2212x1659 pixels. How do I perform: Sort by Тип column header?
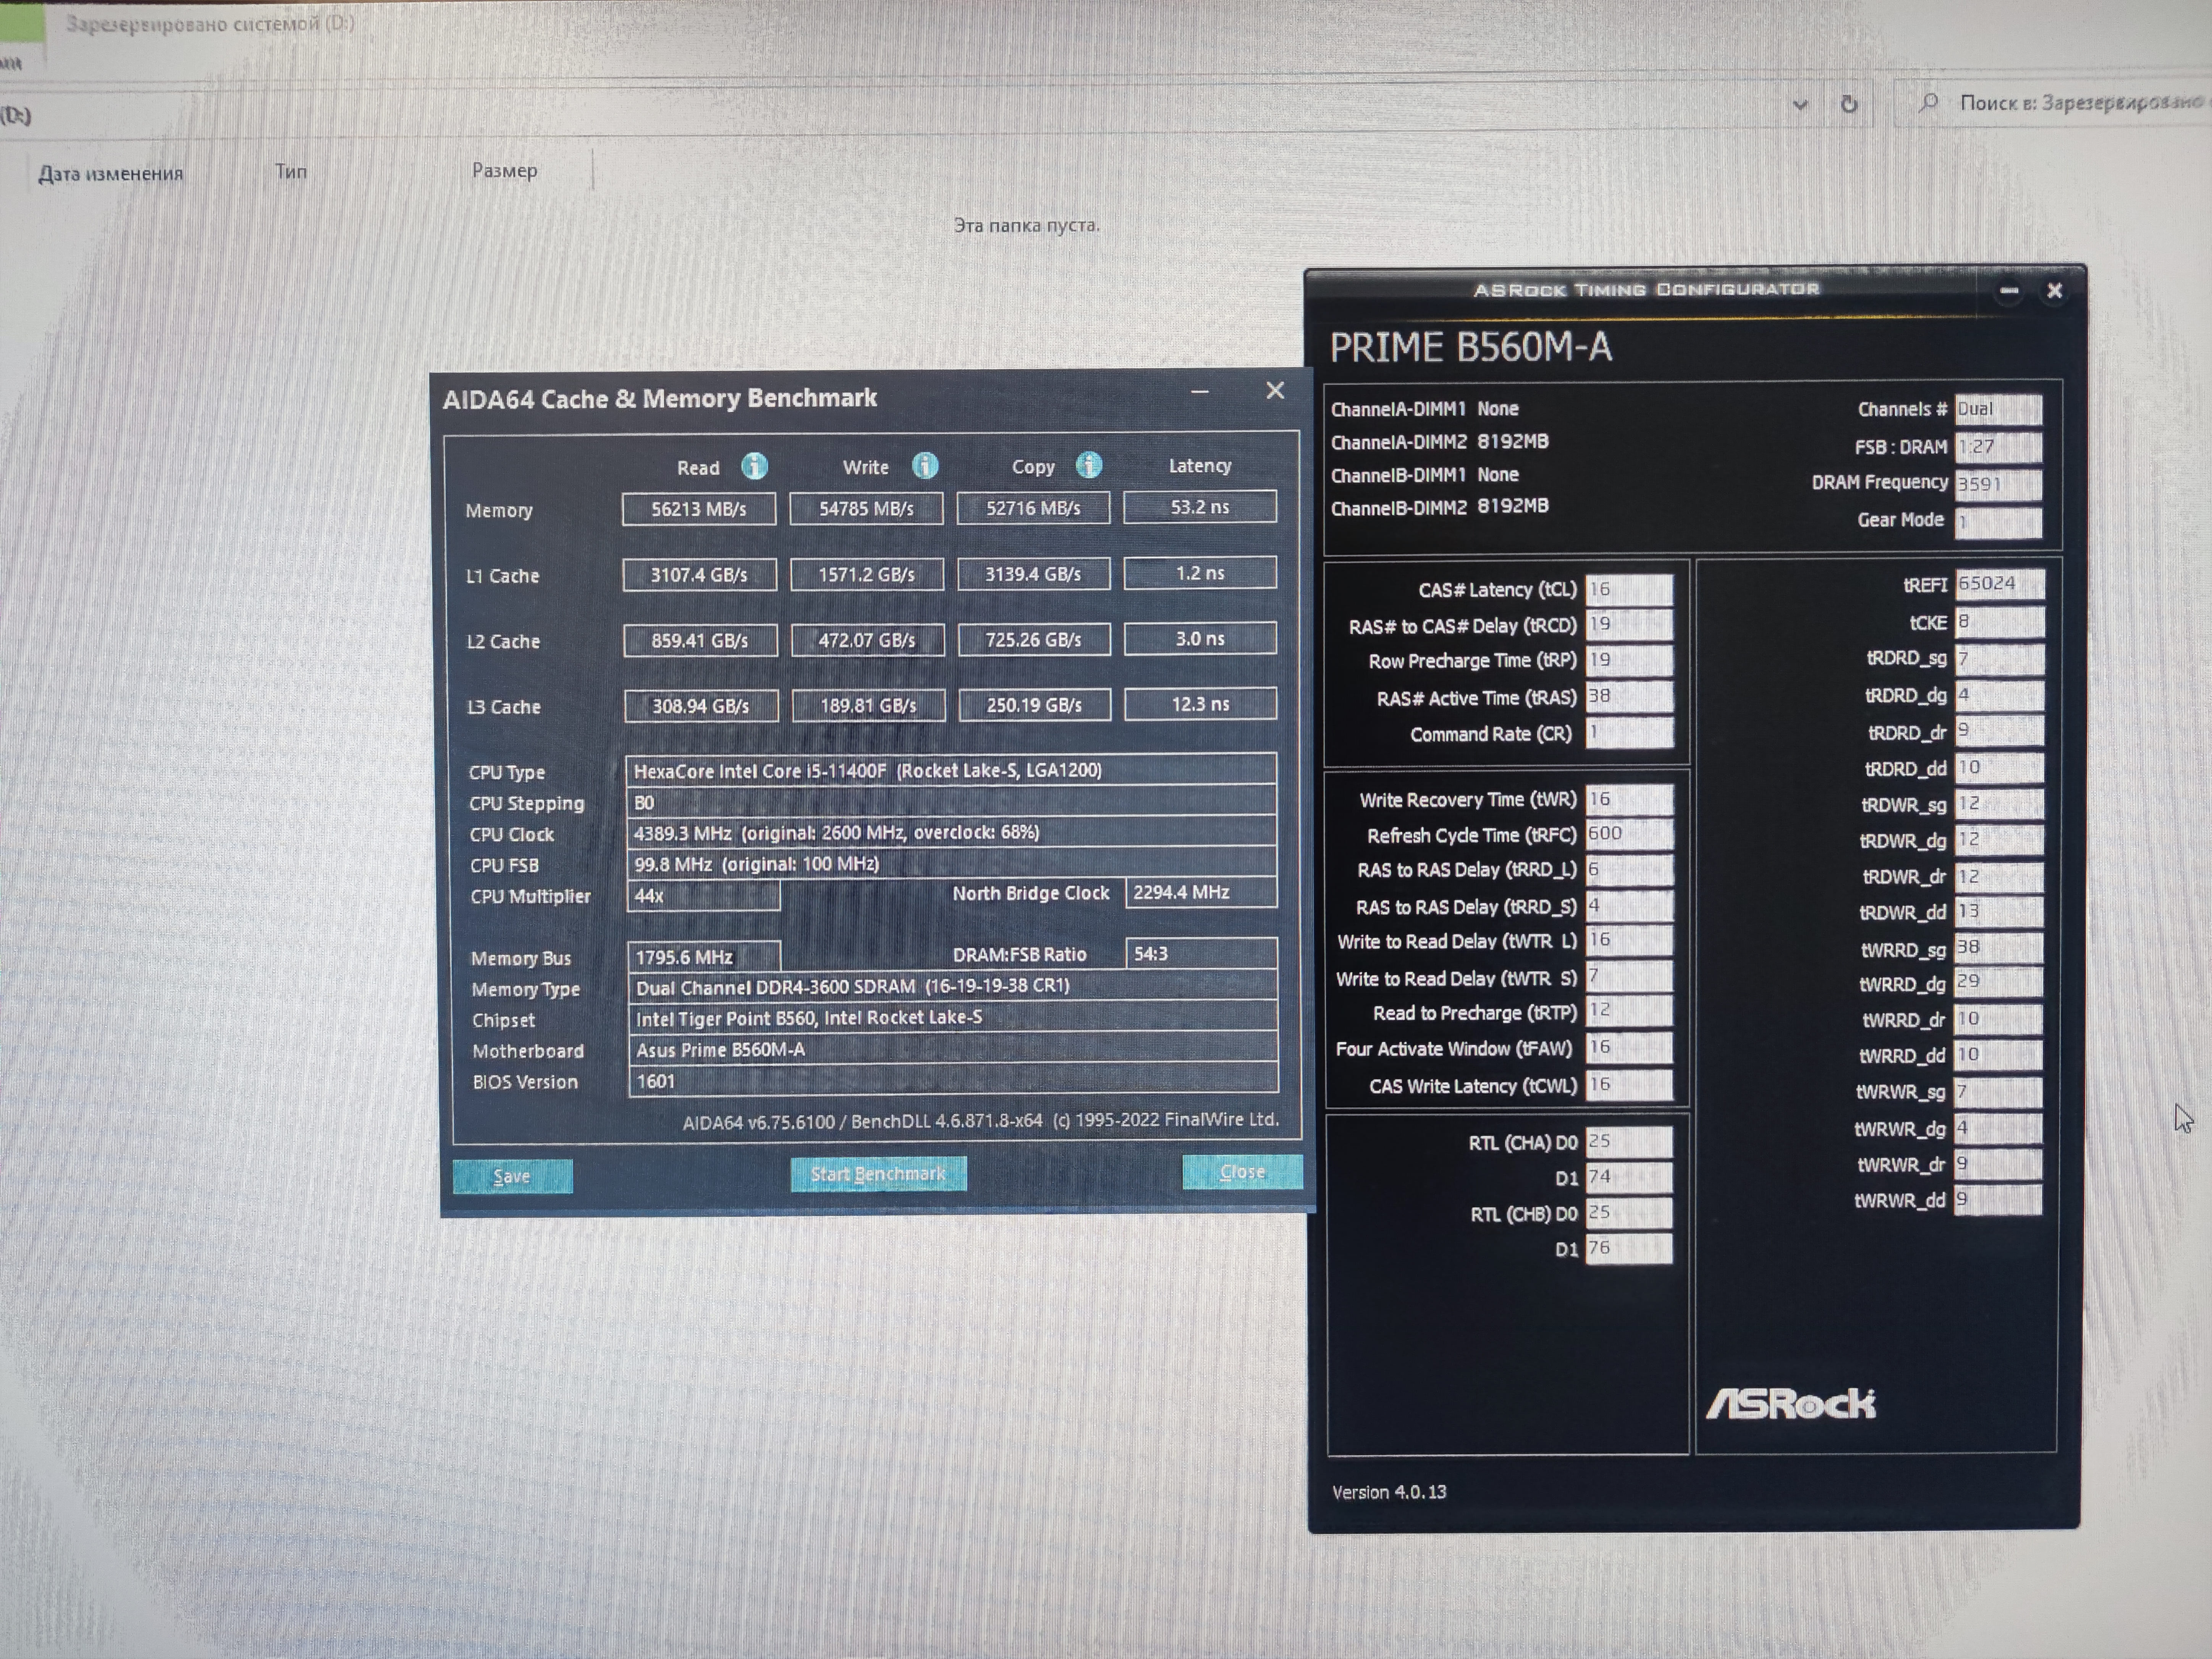291,172
